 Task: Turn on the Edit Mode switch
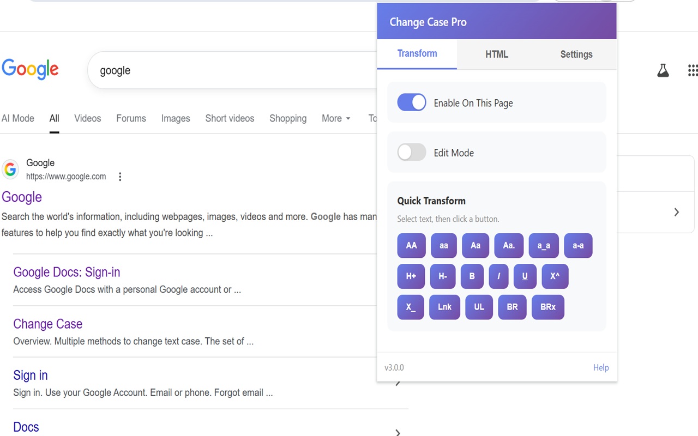tap(412, 152)
